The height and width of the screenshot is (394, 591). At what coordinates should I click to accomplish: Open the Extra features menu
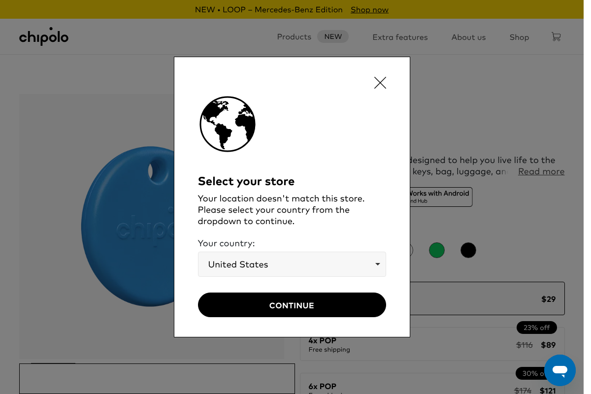tap(400, 37)
